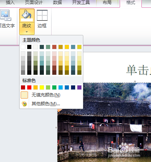Screen dimensions: 151x162
Task: Select steel blue theme color swatch
Action: (73, 47)
